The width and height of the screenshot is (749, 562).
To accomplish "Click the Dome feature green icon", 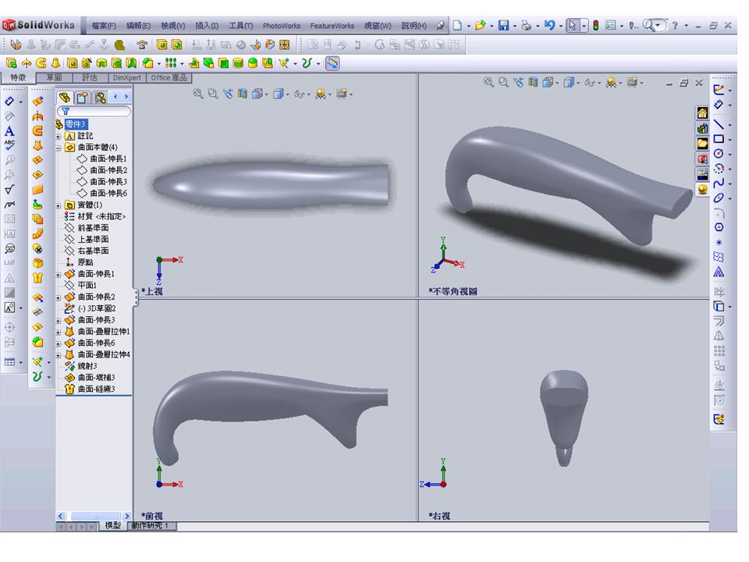I will pos(253,63).
